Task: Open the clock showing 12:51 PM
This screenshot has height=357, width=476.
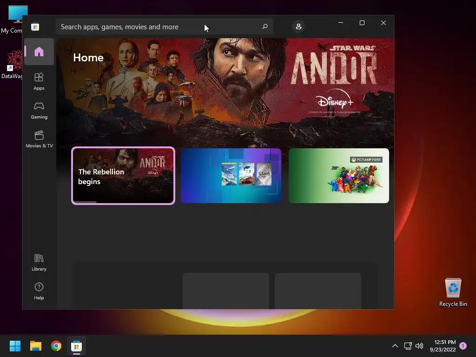Action: (443, 346)
